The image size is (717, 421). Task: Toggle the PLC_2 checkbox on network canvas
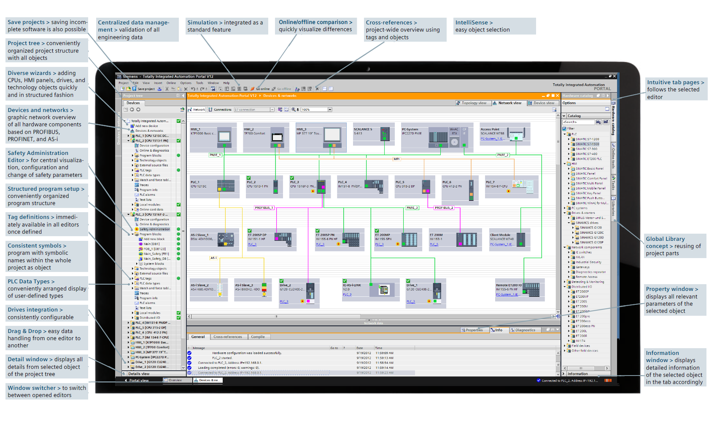pyautogui.click(x=249, y=178)
